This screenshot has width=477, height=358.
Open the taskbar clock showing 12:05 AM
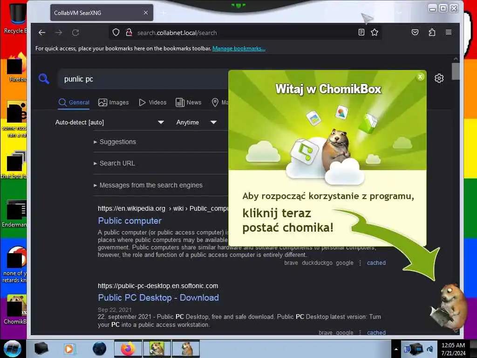453,349
